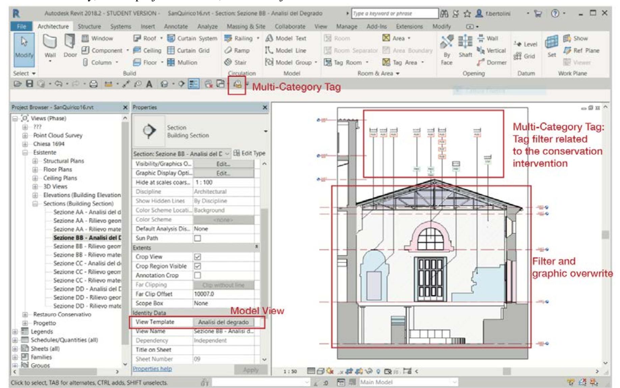
Task: Click the Window tool icon
Action: (x=85, y=38)
